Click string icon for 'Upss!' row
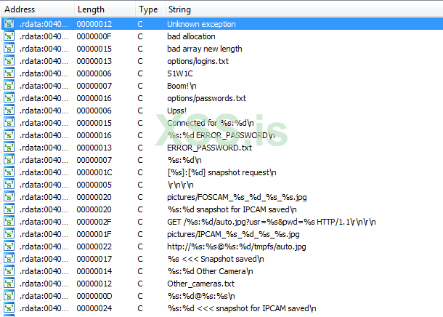 [x=9, y=111]
